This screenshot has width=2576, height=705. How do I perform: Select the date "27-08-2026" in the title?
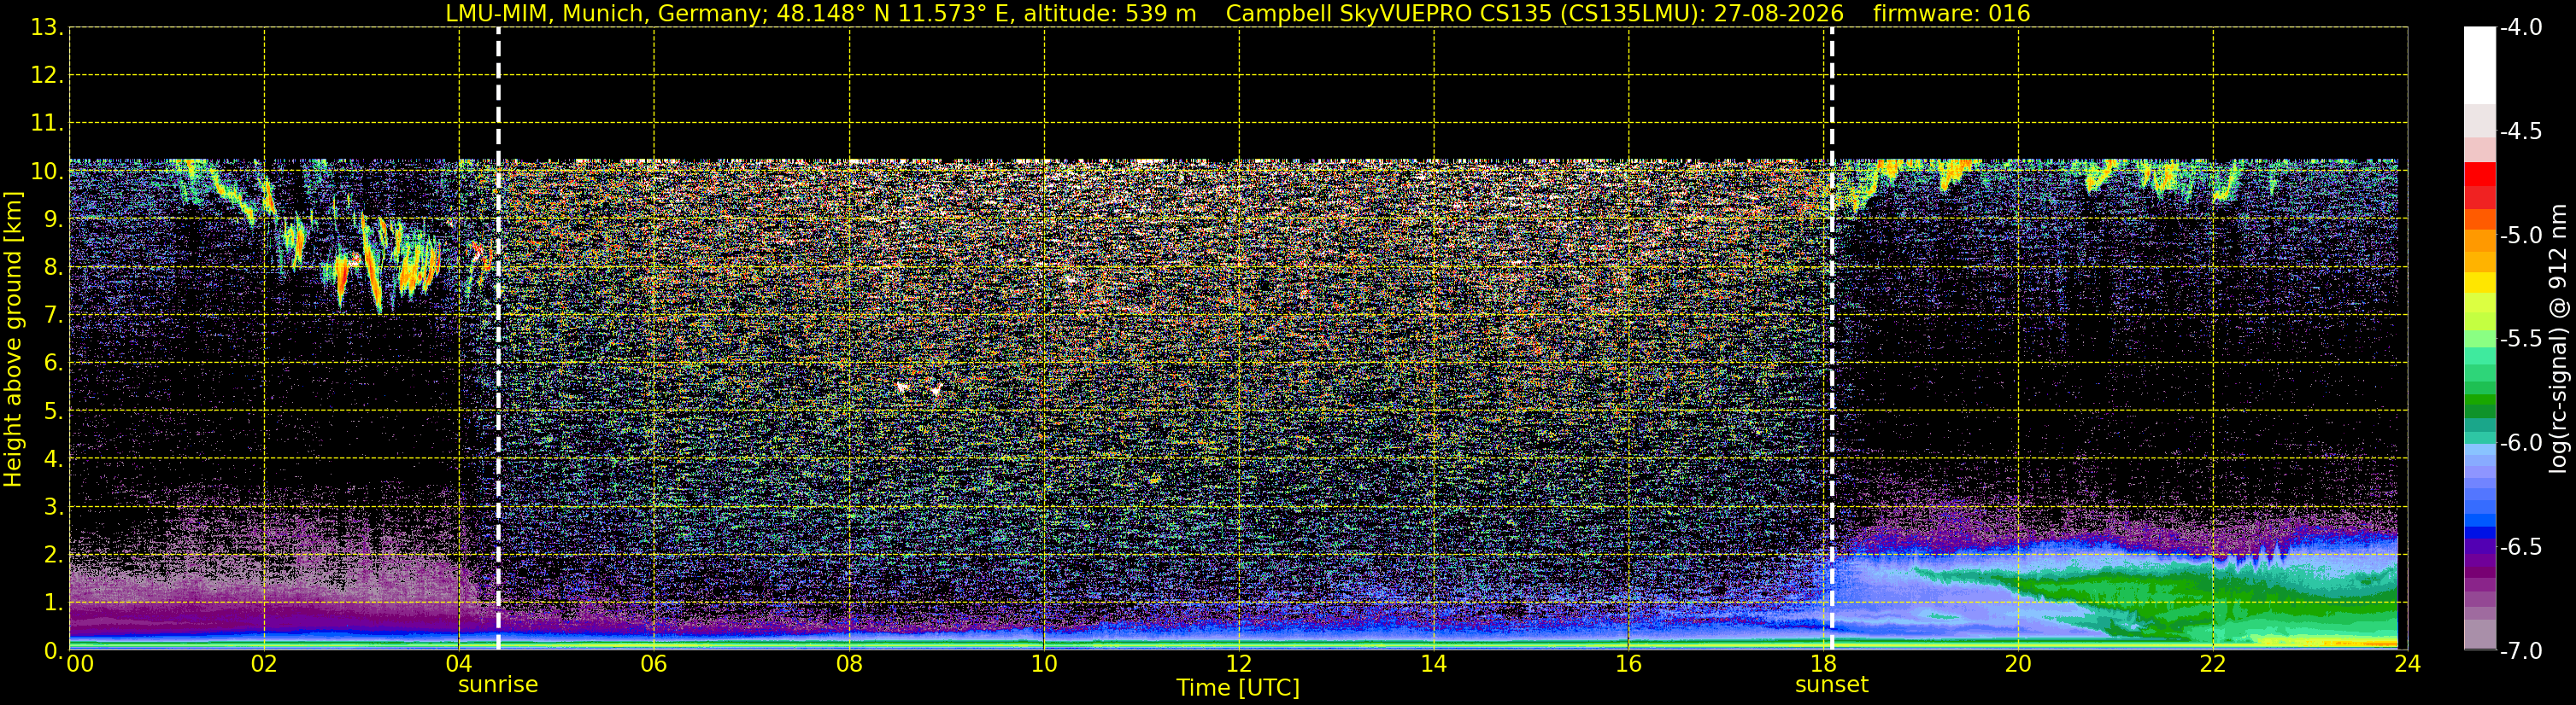pyautogui.click(x=1779, y=13)
